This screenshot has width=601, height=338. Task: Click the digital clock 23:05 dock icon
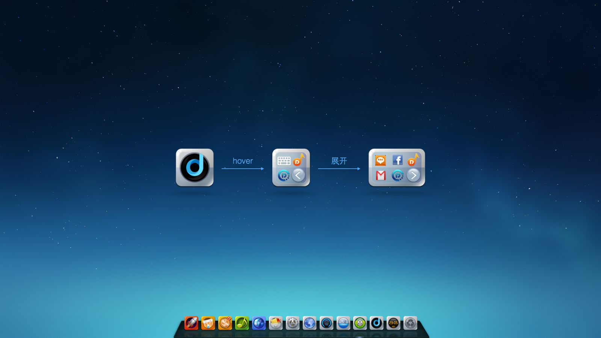[x=393, y=323]
